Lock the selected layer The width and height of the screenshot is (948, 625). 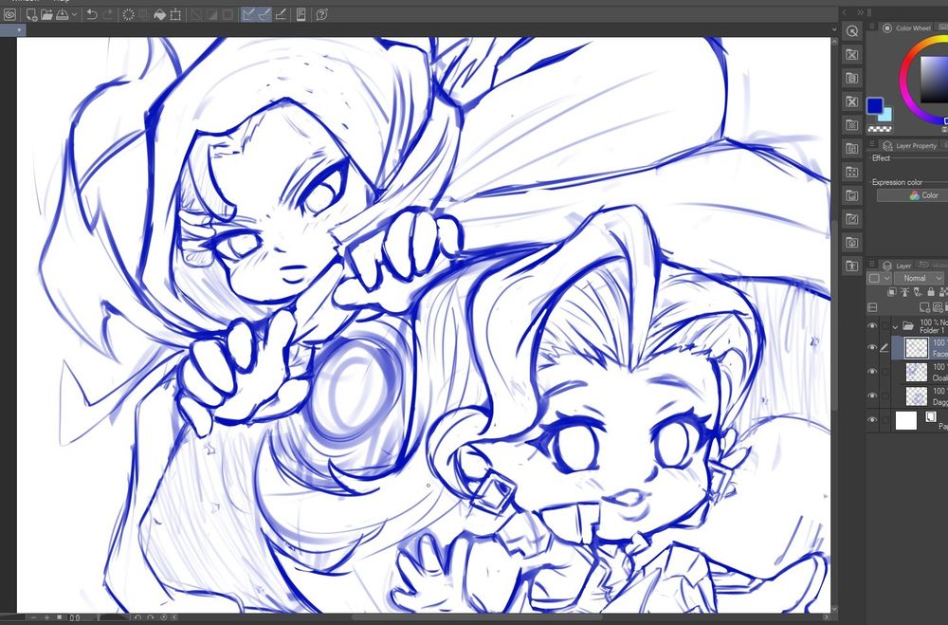pyautogui.click(x=931, y=291)
